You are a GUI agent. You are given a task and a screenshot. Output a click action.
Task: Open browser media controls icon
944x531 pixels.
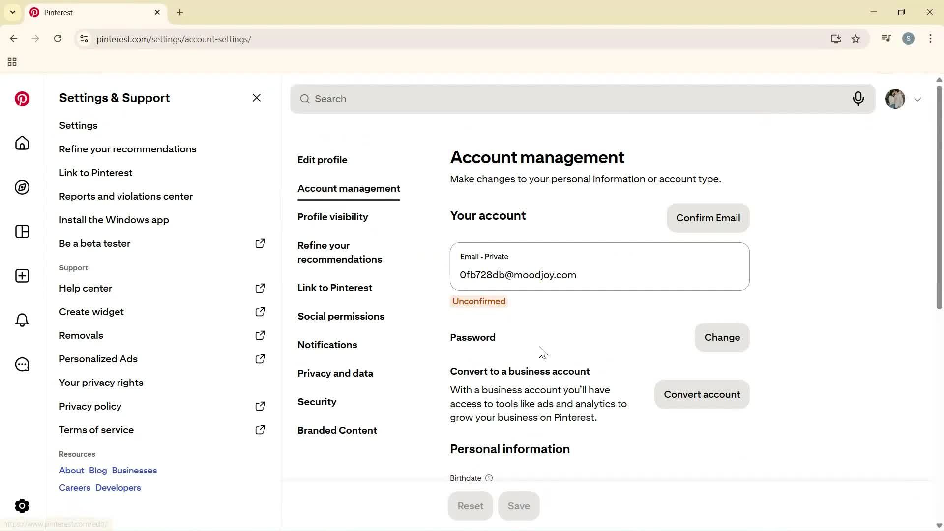tap(886, 38)
